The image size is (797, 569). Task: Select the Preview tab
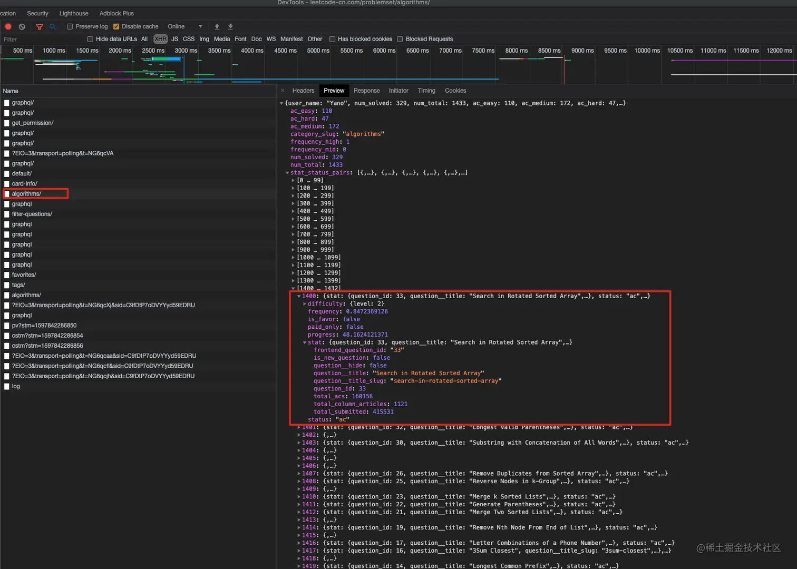[x=334, y=91]
